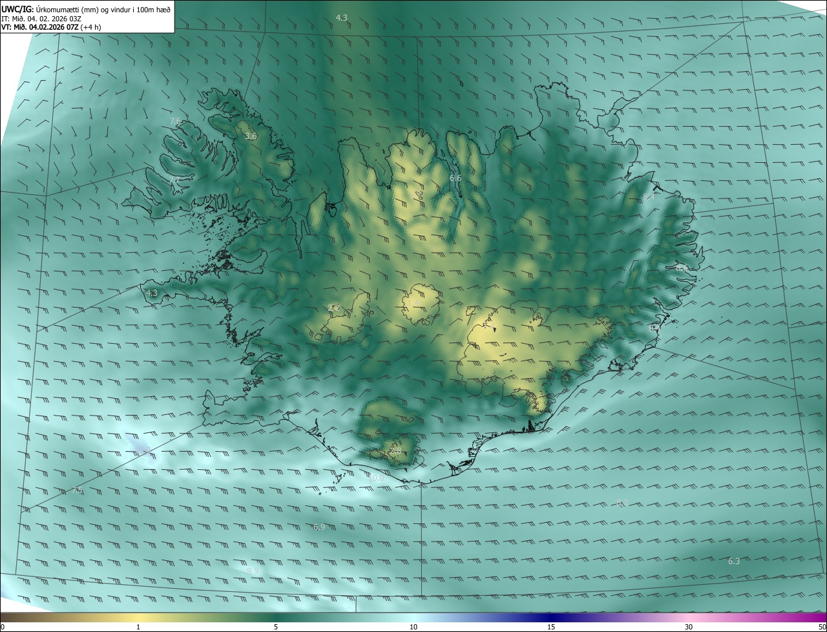Image resolution: width=827 pixels, height=632 pixels.
Task: Click the 4.3 value on the western peninsula
Action: pyautogui.click(x=152, y=293)
